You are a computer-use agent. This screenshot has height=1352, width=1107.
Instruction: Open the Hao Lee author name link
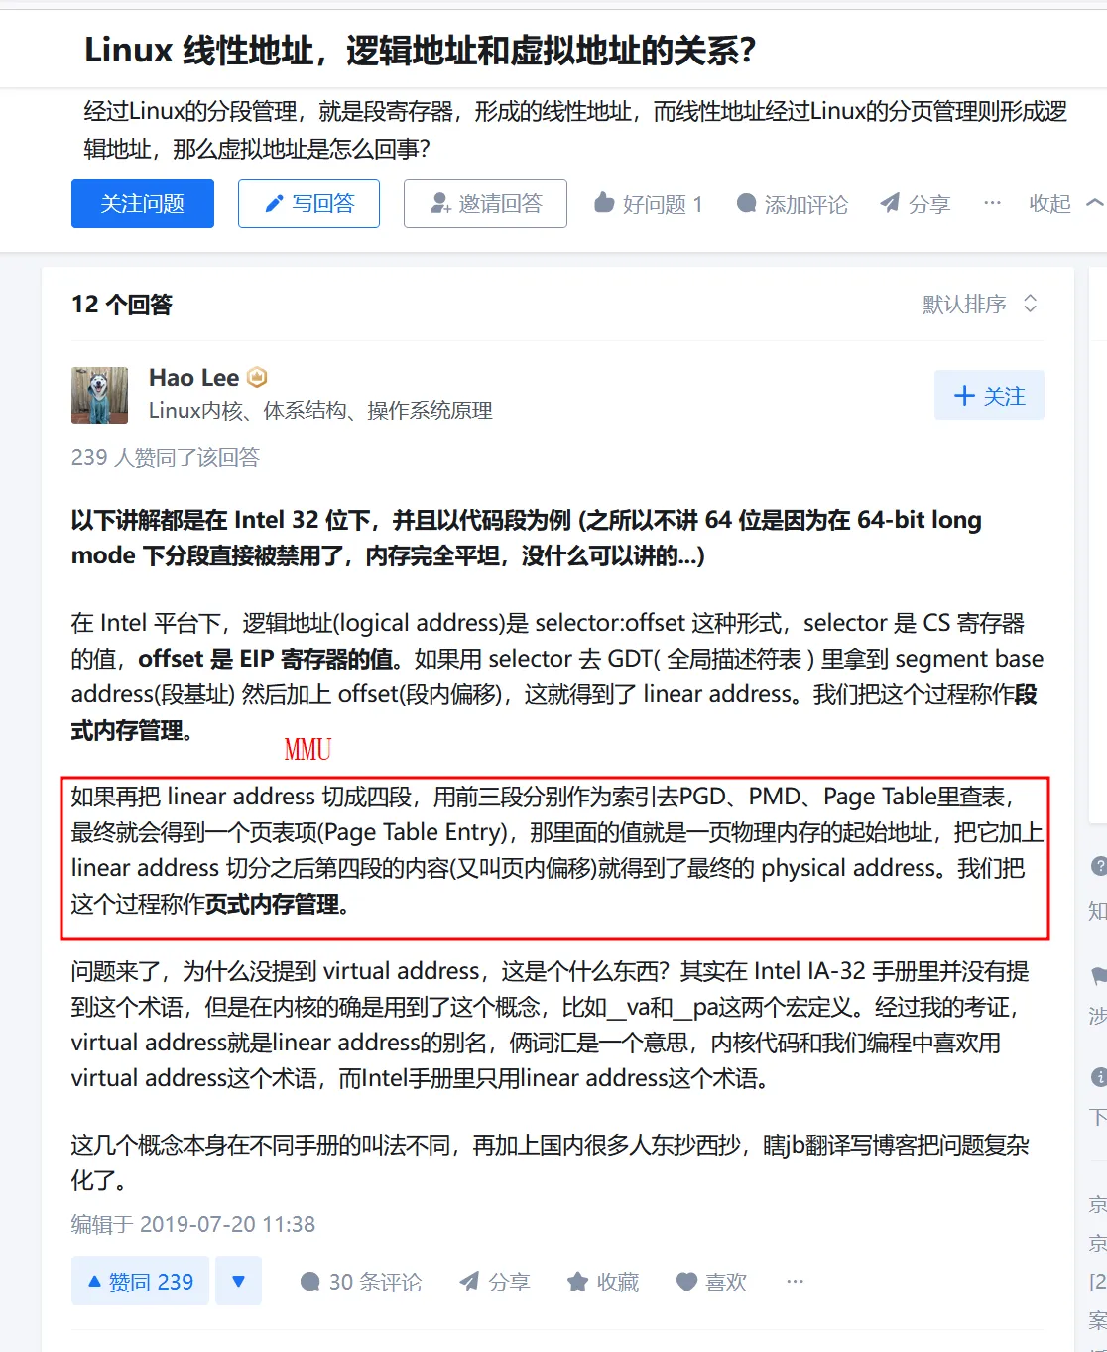click(x=193, y=378)
